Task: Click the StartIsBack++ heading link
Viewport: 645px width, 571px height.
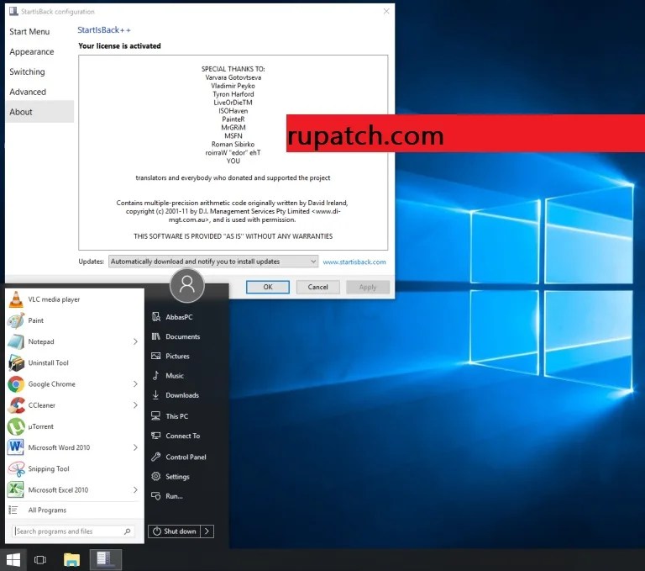Action: coord(104,30)
